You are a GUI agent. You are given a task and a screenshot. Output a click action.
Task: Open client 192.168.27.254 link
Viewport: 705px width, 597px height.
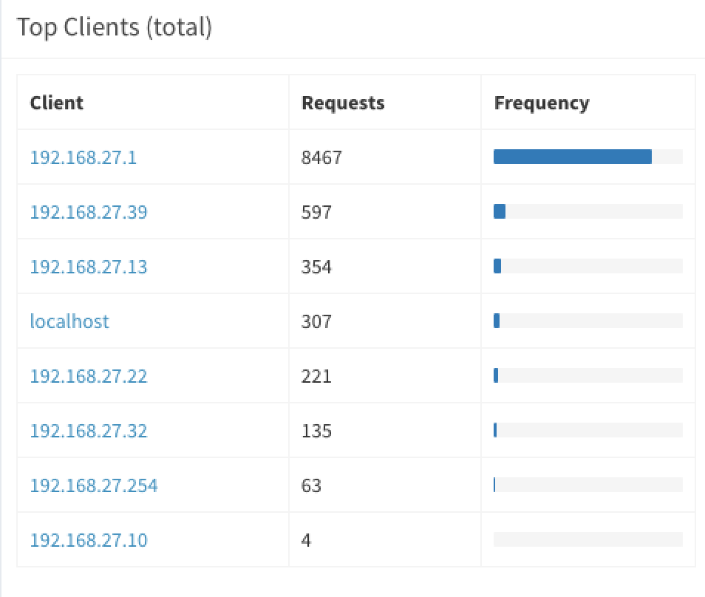(x=94, y=485)
